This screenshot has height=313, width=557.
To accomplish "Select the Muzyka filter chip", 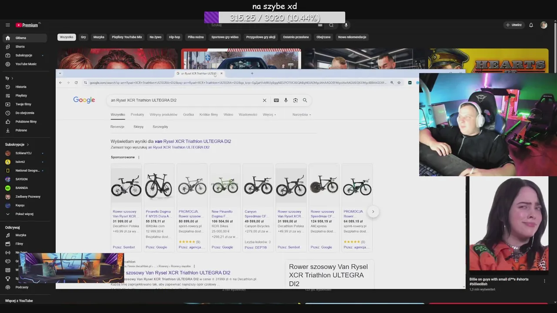I will [99, 37].
